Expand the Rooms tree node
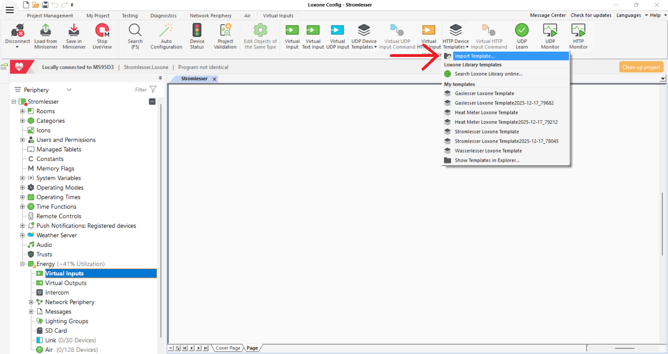The height and width of the screenshot is (354, 668). pos(22,111)
